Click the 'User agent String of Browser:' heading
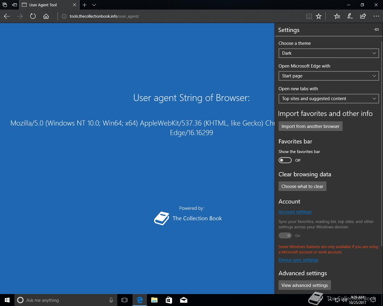 tap(191, 98)
